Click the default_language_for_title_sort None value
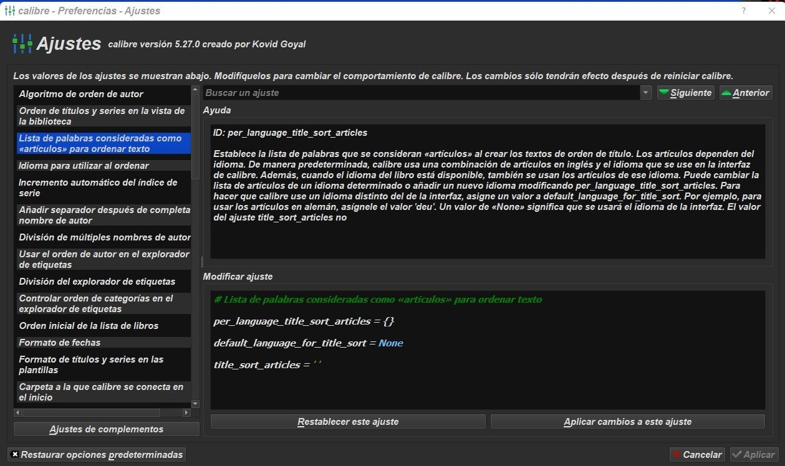The height and width of the screenshot is (466, 785). (x=391, y=343)
